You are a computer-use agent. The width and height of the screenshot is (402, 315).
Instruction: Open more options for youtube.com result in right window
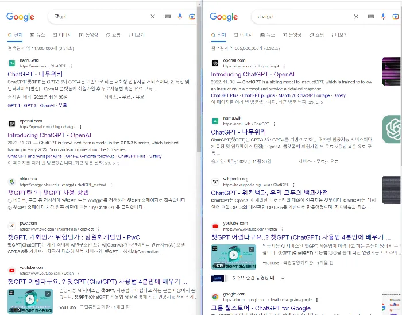point(282,229)
